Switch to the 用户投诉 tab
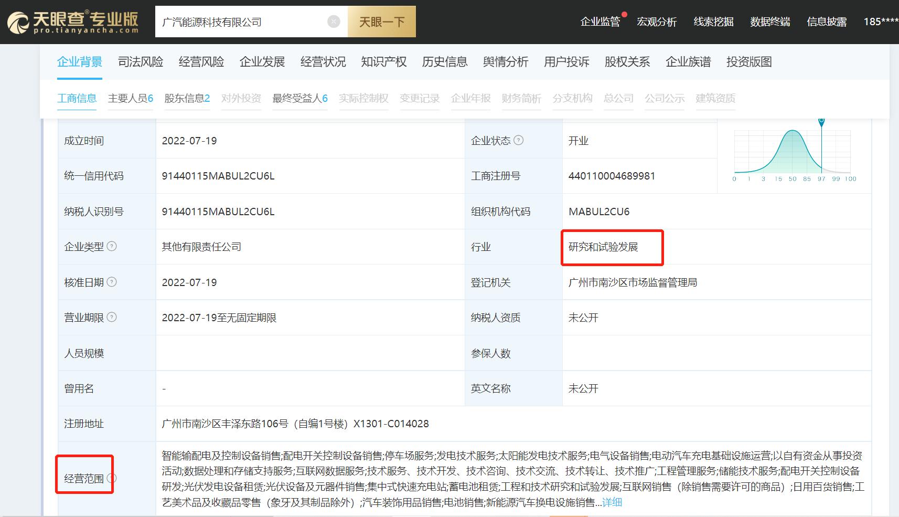The width and height of the screenshot is (899, 517). tap(566, 62)
